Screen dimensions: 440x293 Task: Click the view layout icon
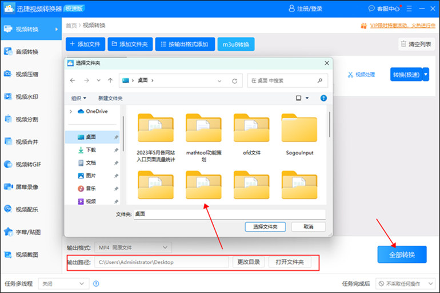(298, 98)
